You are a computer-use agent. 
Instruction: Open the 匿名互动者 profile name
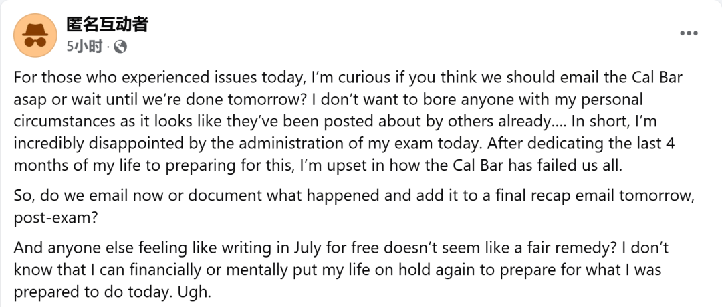[107, 23]
